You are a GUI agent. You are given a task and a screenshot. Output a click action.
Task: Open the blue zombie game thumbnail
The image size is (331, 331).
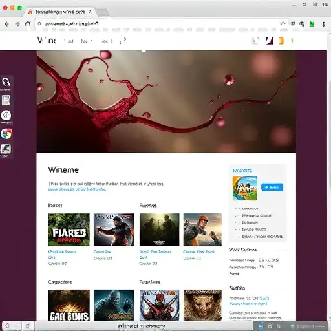pos(114,305)
